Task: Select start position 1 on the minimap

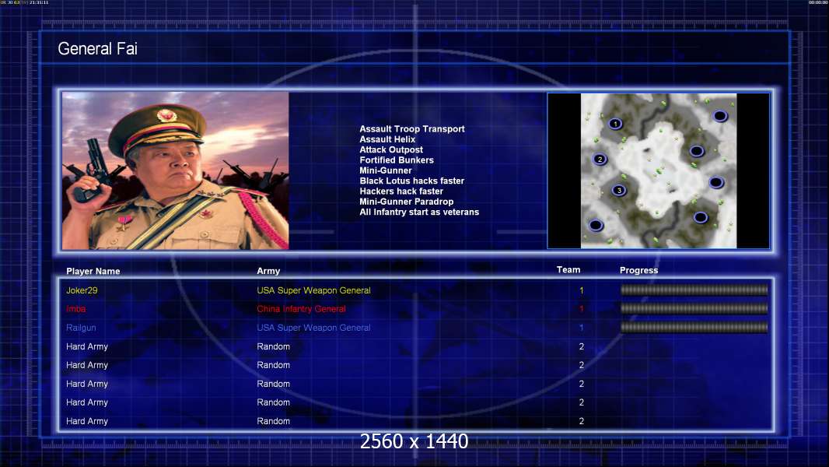Action: pyautogui.click(x=615, y=124)
